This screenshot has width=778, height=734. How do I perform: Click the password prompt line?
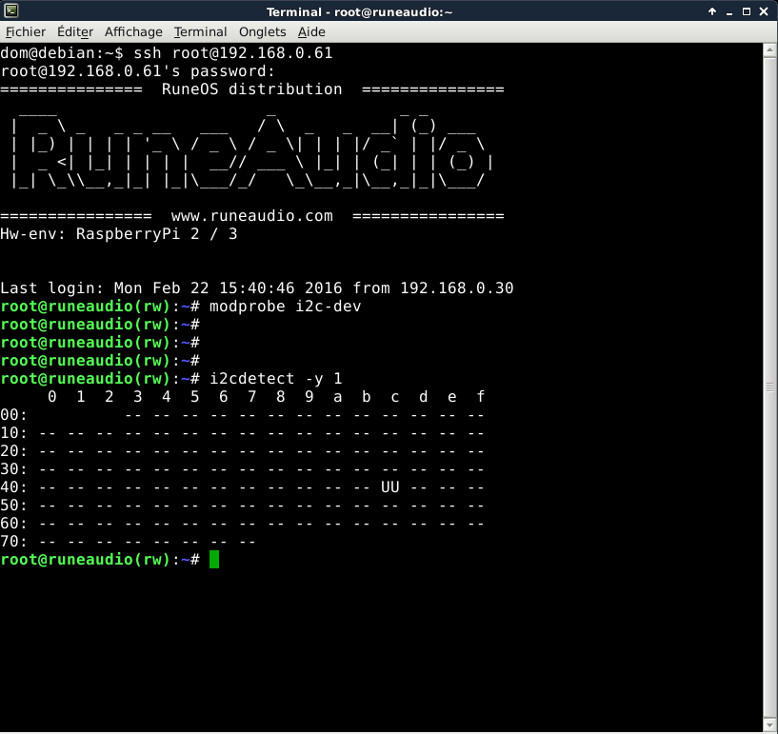click(x=137, y=71)
